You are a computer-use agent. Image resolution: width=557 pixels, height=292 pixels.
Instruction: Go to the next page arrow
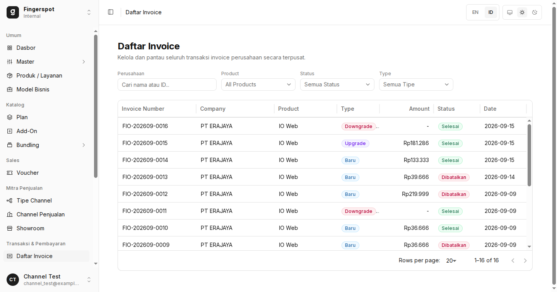(525, 261)
